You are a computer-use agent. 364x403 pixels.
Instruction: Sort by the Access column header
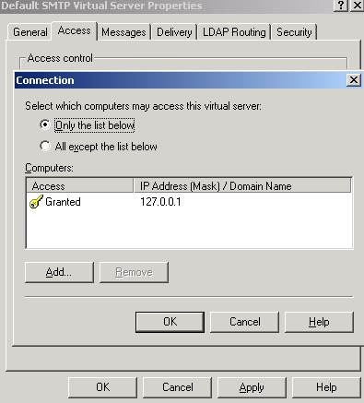coord(80,185)
